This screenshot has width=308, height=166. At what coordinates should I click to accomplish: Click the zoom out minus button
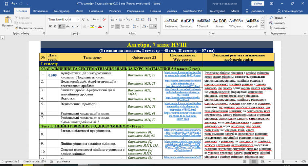(x=269, y=161)
